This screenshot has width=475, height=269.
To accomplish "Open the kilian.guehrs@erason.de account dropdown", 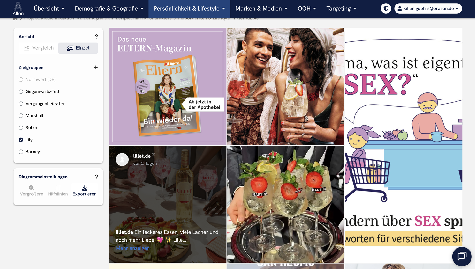I will [428, 9].
